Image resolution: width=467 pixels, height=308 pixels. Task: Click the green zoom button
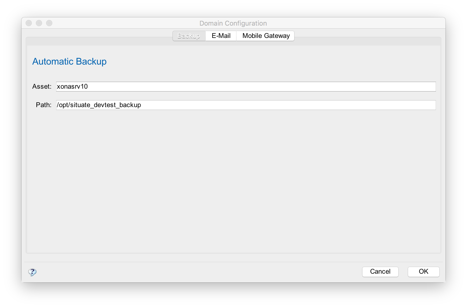click(x=49, y=23)
